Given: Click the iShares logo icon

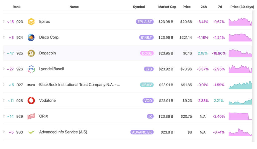Looking at the screenshot, I should point(31,85).
